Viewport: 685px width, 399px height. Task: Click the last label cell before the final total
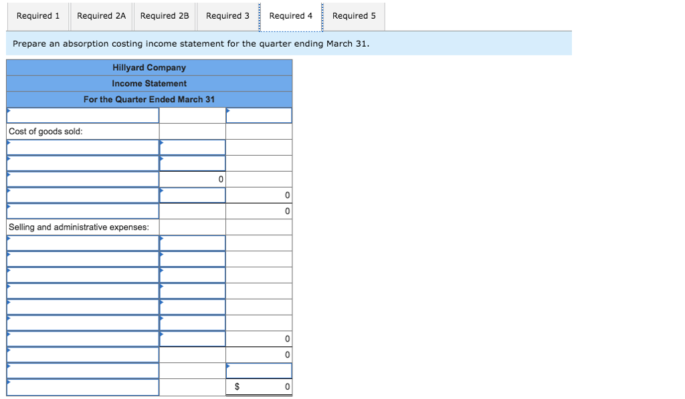point(82,370)
